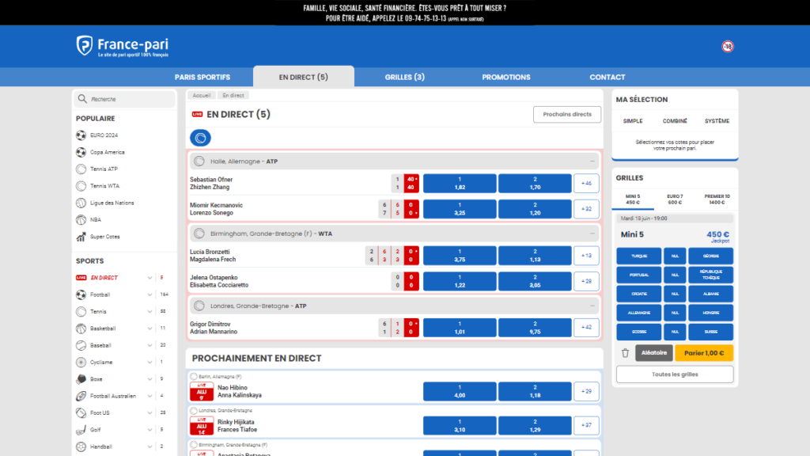Screen dimensions: 810x456
Task: Click the search magnifier icon
Action: click(x=82, y=99)
